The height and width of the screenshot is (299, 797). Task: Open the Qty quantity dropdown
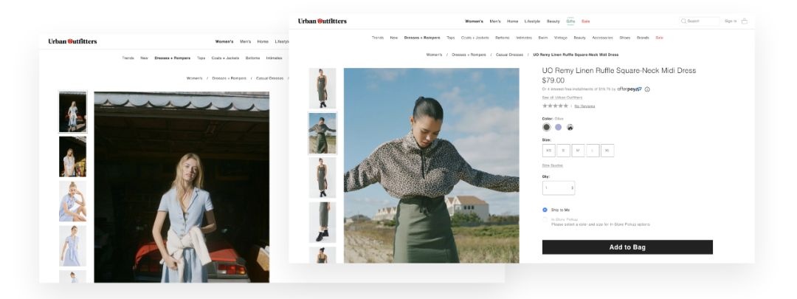click(x=559, y=188)
